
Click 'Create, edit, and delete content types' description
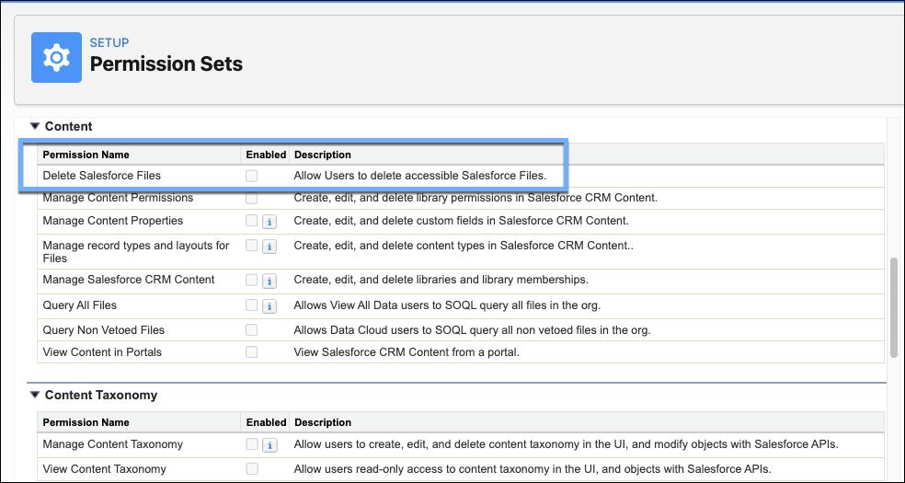464,246
